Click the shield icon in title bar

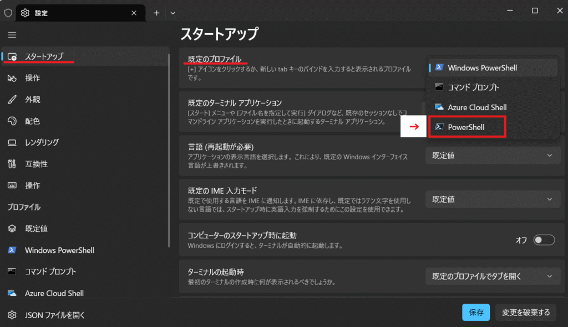point(8,13)
